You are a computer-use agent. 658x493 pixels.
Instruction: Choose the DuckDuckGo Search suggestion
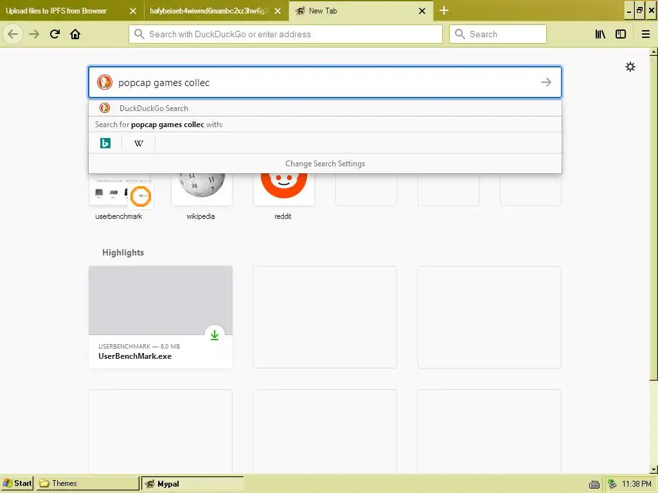(325, 108)
